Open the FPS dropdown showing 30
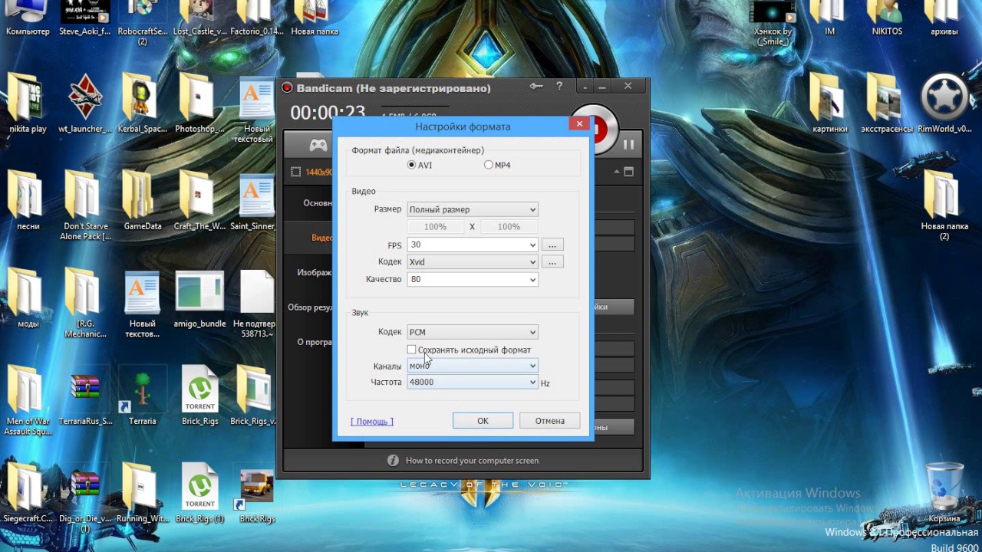Screen dimensions: 982x552 pos(472,245)
